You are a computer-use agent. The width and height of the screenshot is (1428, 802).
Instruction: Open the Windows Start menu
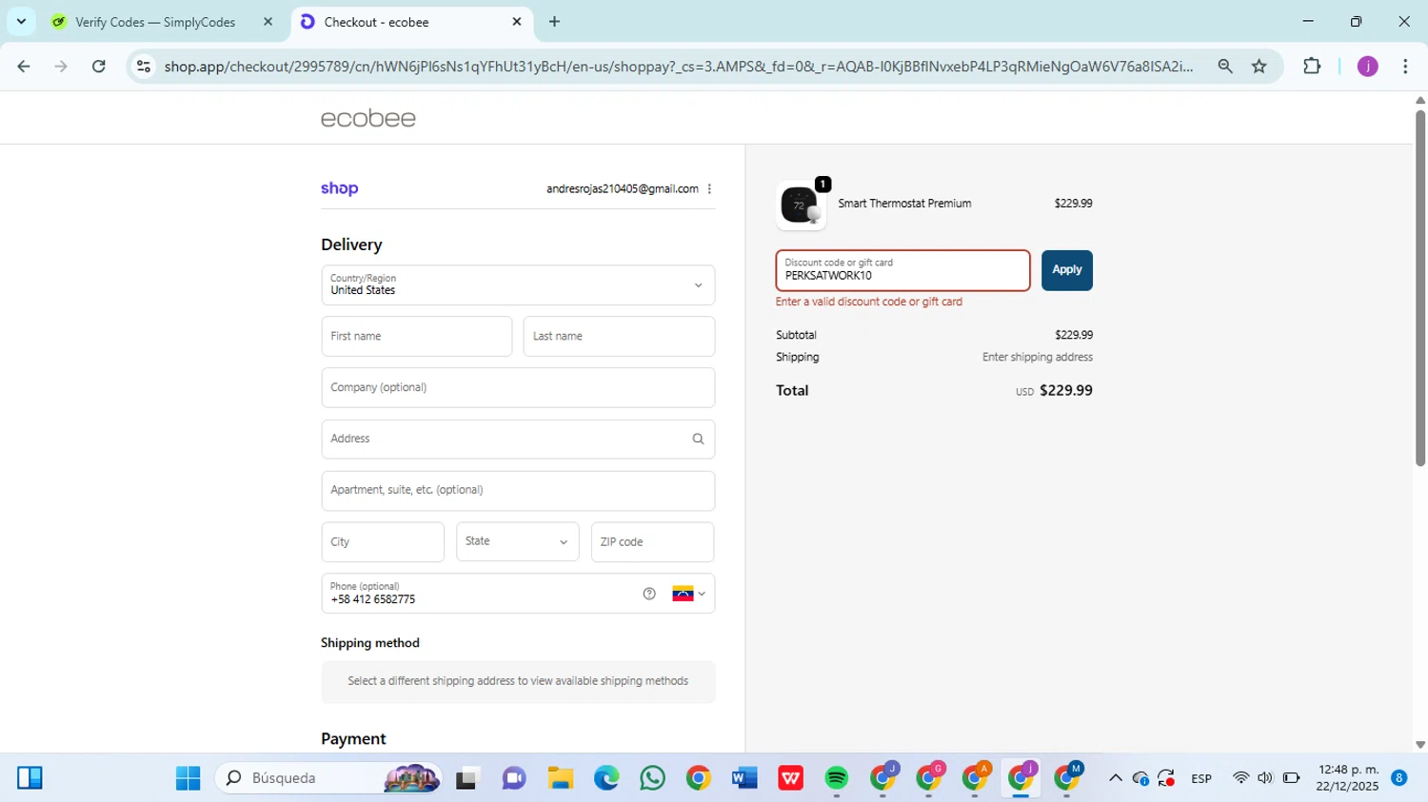coord(188,778)
